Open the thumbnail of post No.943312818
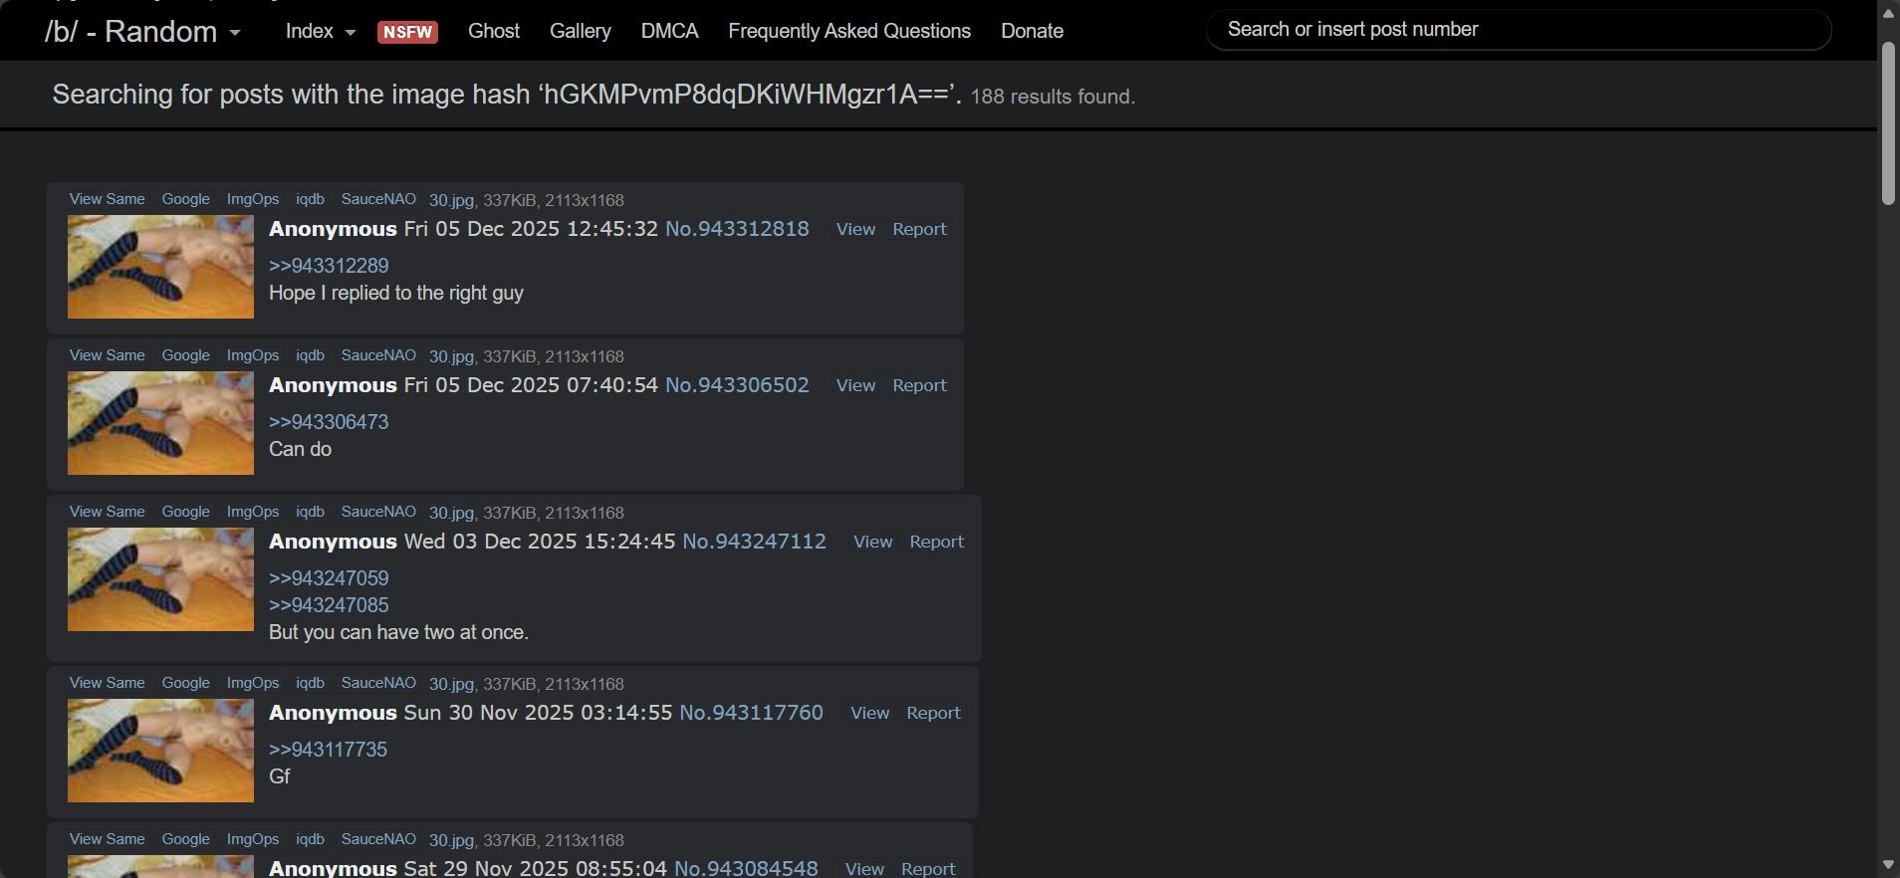 (x=160, y=267)
